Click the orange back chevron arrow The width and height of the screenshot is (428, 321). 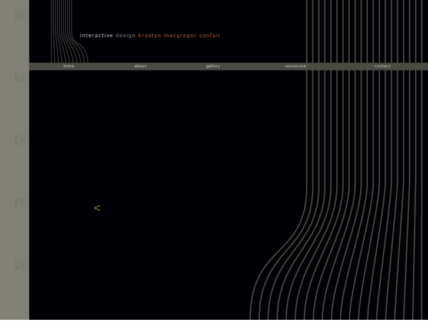97,208
